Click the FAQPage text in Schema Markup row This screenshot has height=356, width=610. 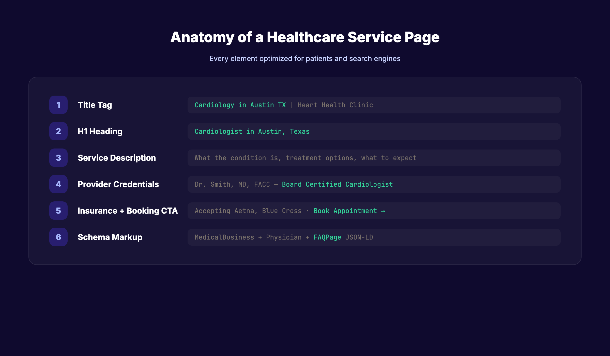click(x=327, y=237)
